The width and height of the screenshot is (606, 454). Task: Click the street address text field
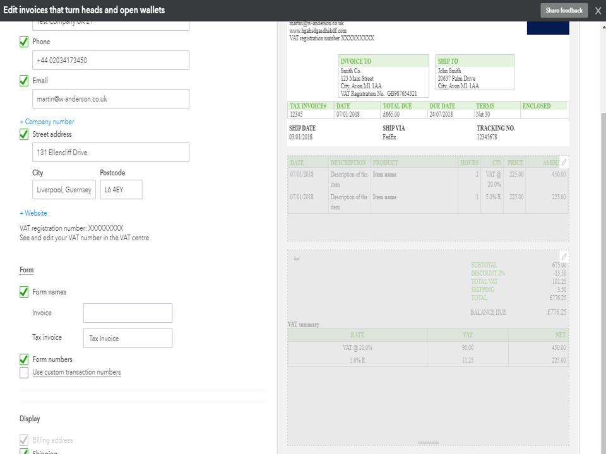pyautogui.click(x=110, y=153)
